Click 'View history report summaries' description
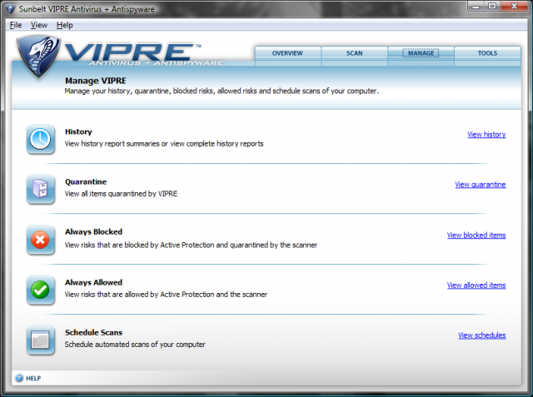The height and width of the screenshot is (397, 533). [x=164, y=144]
